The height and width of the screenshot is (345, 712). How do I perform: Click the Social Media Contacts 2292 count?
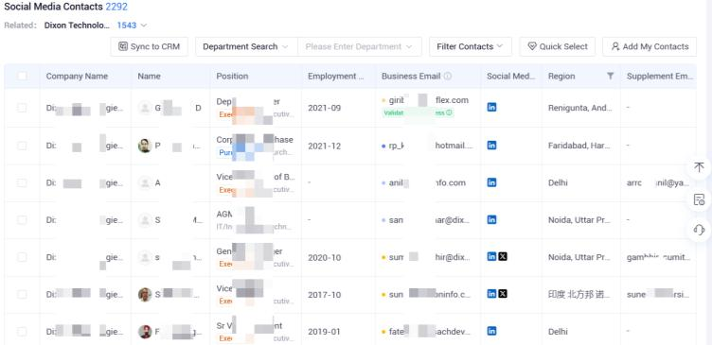116,7
